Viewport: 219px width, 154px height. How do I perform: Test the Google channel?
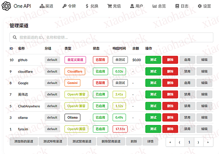pos(153,83)
